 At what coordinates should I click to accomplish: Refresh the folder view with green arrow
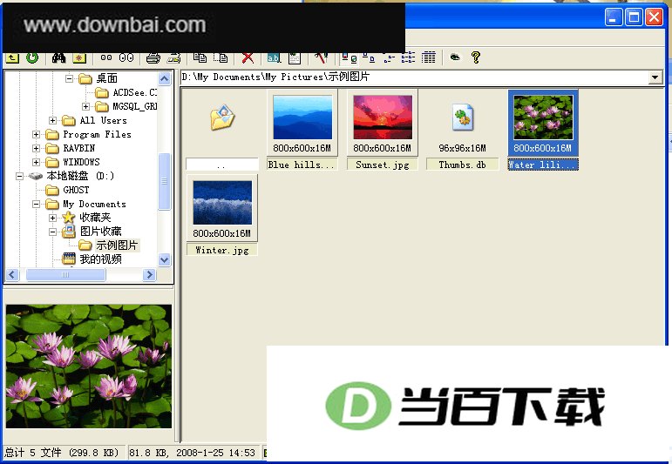pos(32,57)
